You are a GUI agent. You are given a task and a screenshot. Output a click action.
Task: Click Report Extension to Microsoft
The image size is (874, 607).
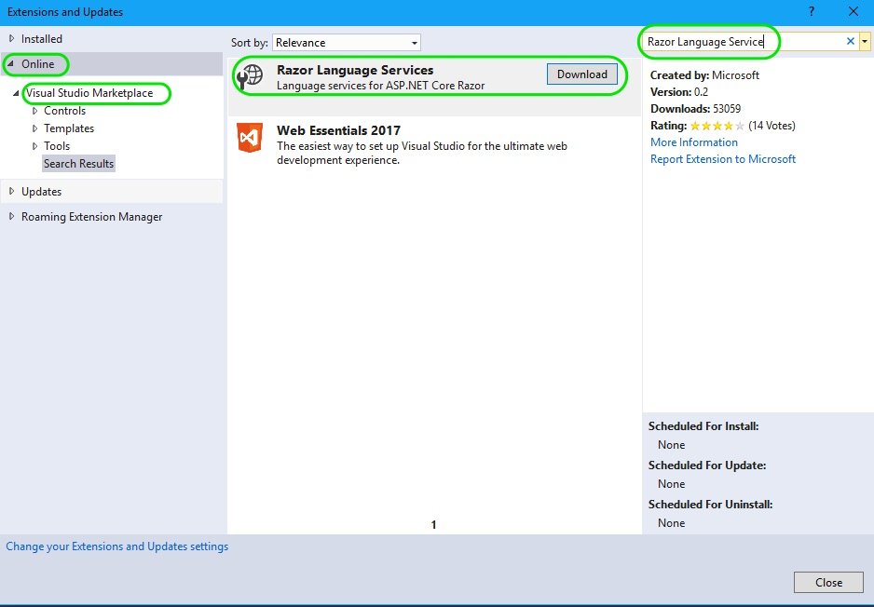pos(722,159)
